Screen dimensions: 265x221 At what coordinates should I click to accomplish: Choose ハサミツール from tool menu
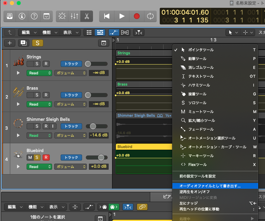click(215, 85)
